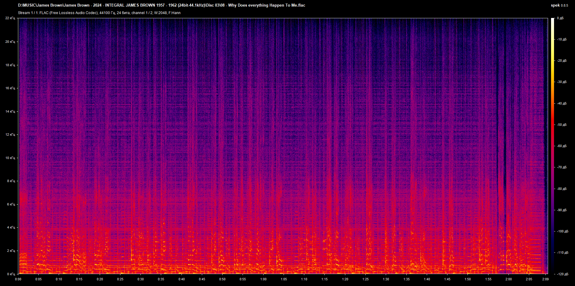This screenshot has height=286, width=575.
Task: Click the 0:50 time axis label
Action: [223, 279]
